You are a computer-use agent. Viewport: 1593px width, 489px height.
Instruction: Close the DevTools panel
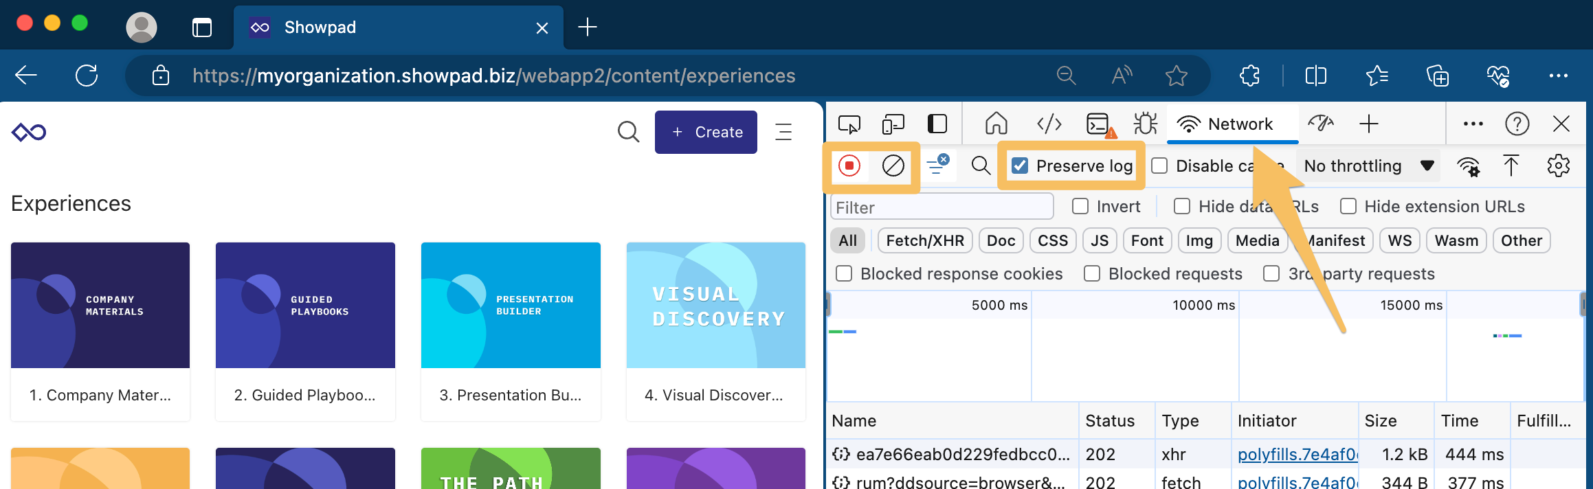pyautogui.click(x=1561, y=124)
